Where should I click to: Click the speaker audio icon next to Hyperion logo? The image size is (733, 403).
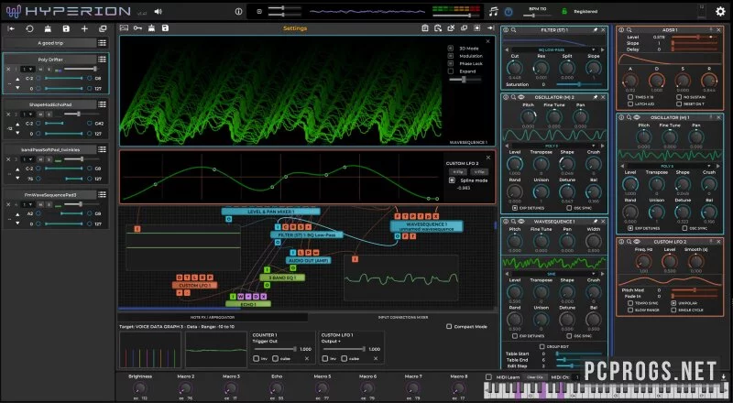[158, 12]
